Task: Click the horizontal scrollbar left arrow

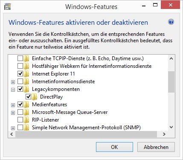Action: pyautogui.click(x=12, y=134)
